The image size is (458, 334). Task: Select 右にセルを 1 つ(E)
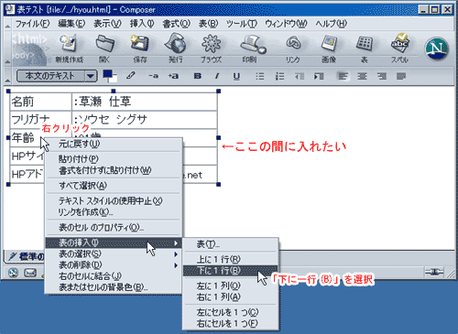click(x=231, y=323)
